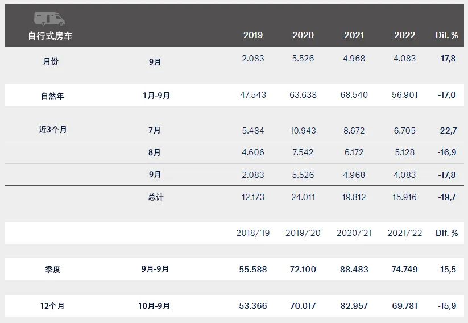The width and height of the screenshot is (468, 323).
Task: Click the motorhome icon in header
Action: 49,19
